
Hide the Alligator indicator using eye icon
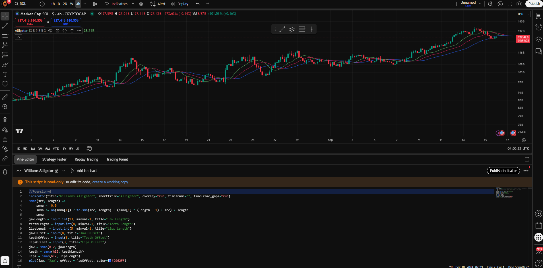click(50, 31)
